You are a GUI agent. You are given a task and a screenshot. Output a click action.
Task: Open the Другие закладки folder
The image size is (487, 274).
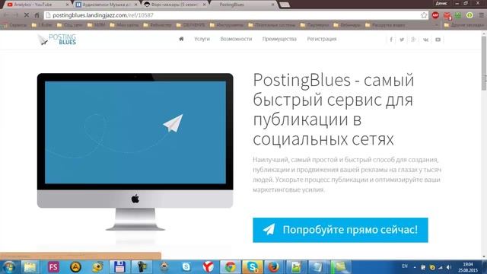464,25
